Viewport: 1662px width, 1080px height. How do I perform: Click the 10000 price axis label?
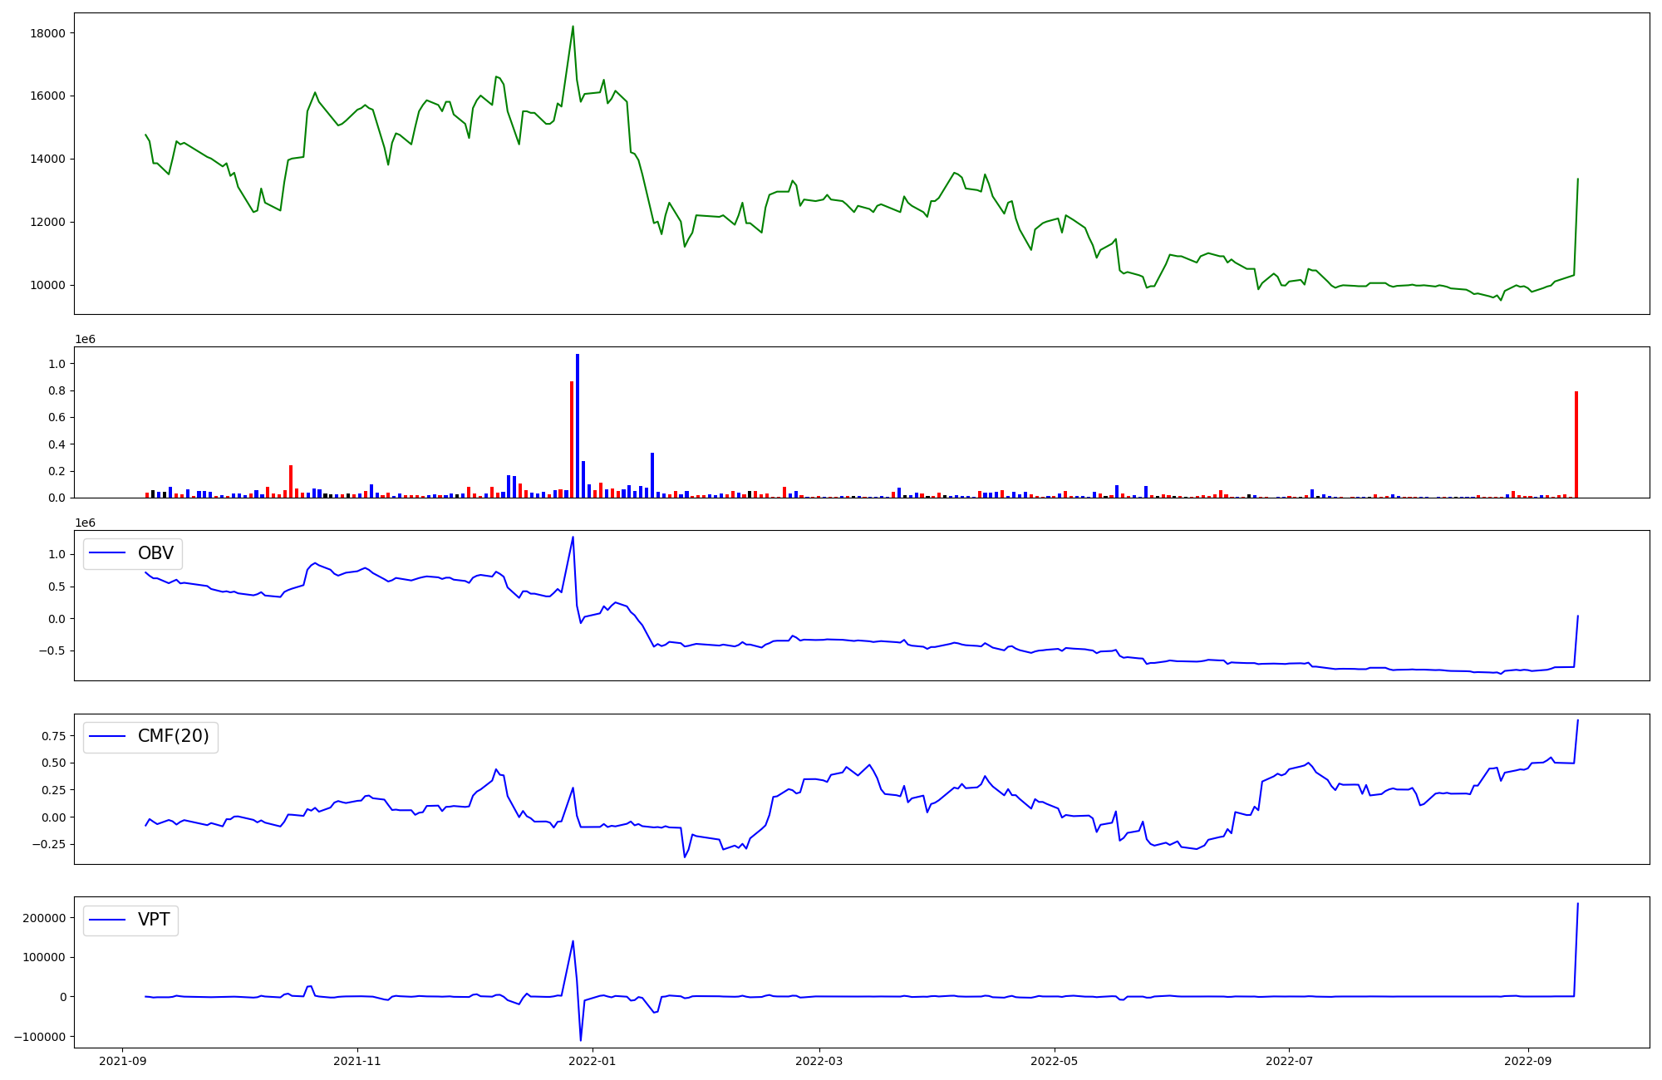click(x=47, y=285)
